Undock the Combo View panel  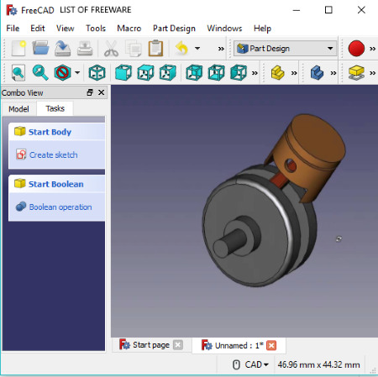tap(90, 92)
